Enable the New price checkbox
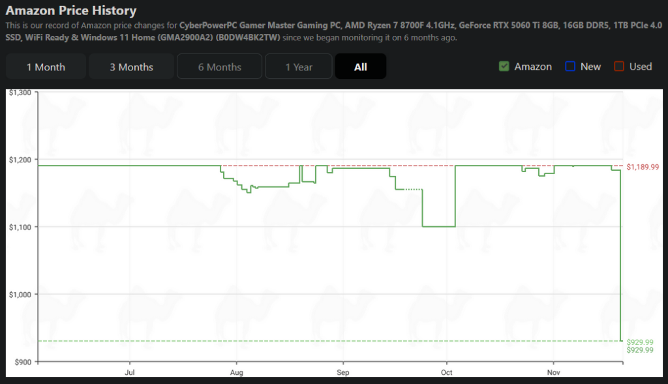668x384 pixels. point(570,66)
